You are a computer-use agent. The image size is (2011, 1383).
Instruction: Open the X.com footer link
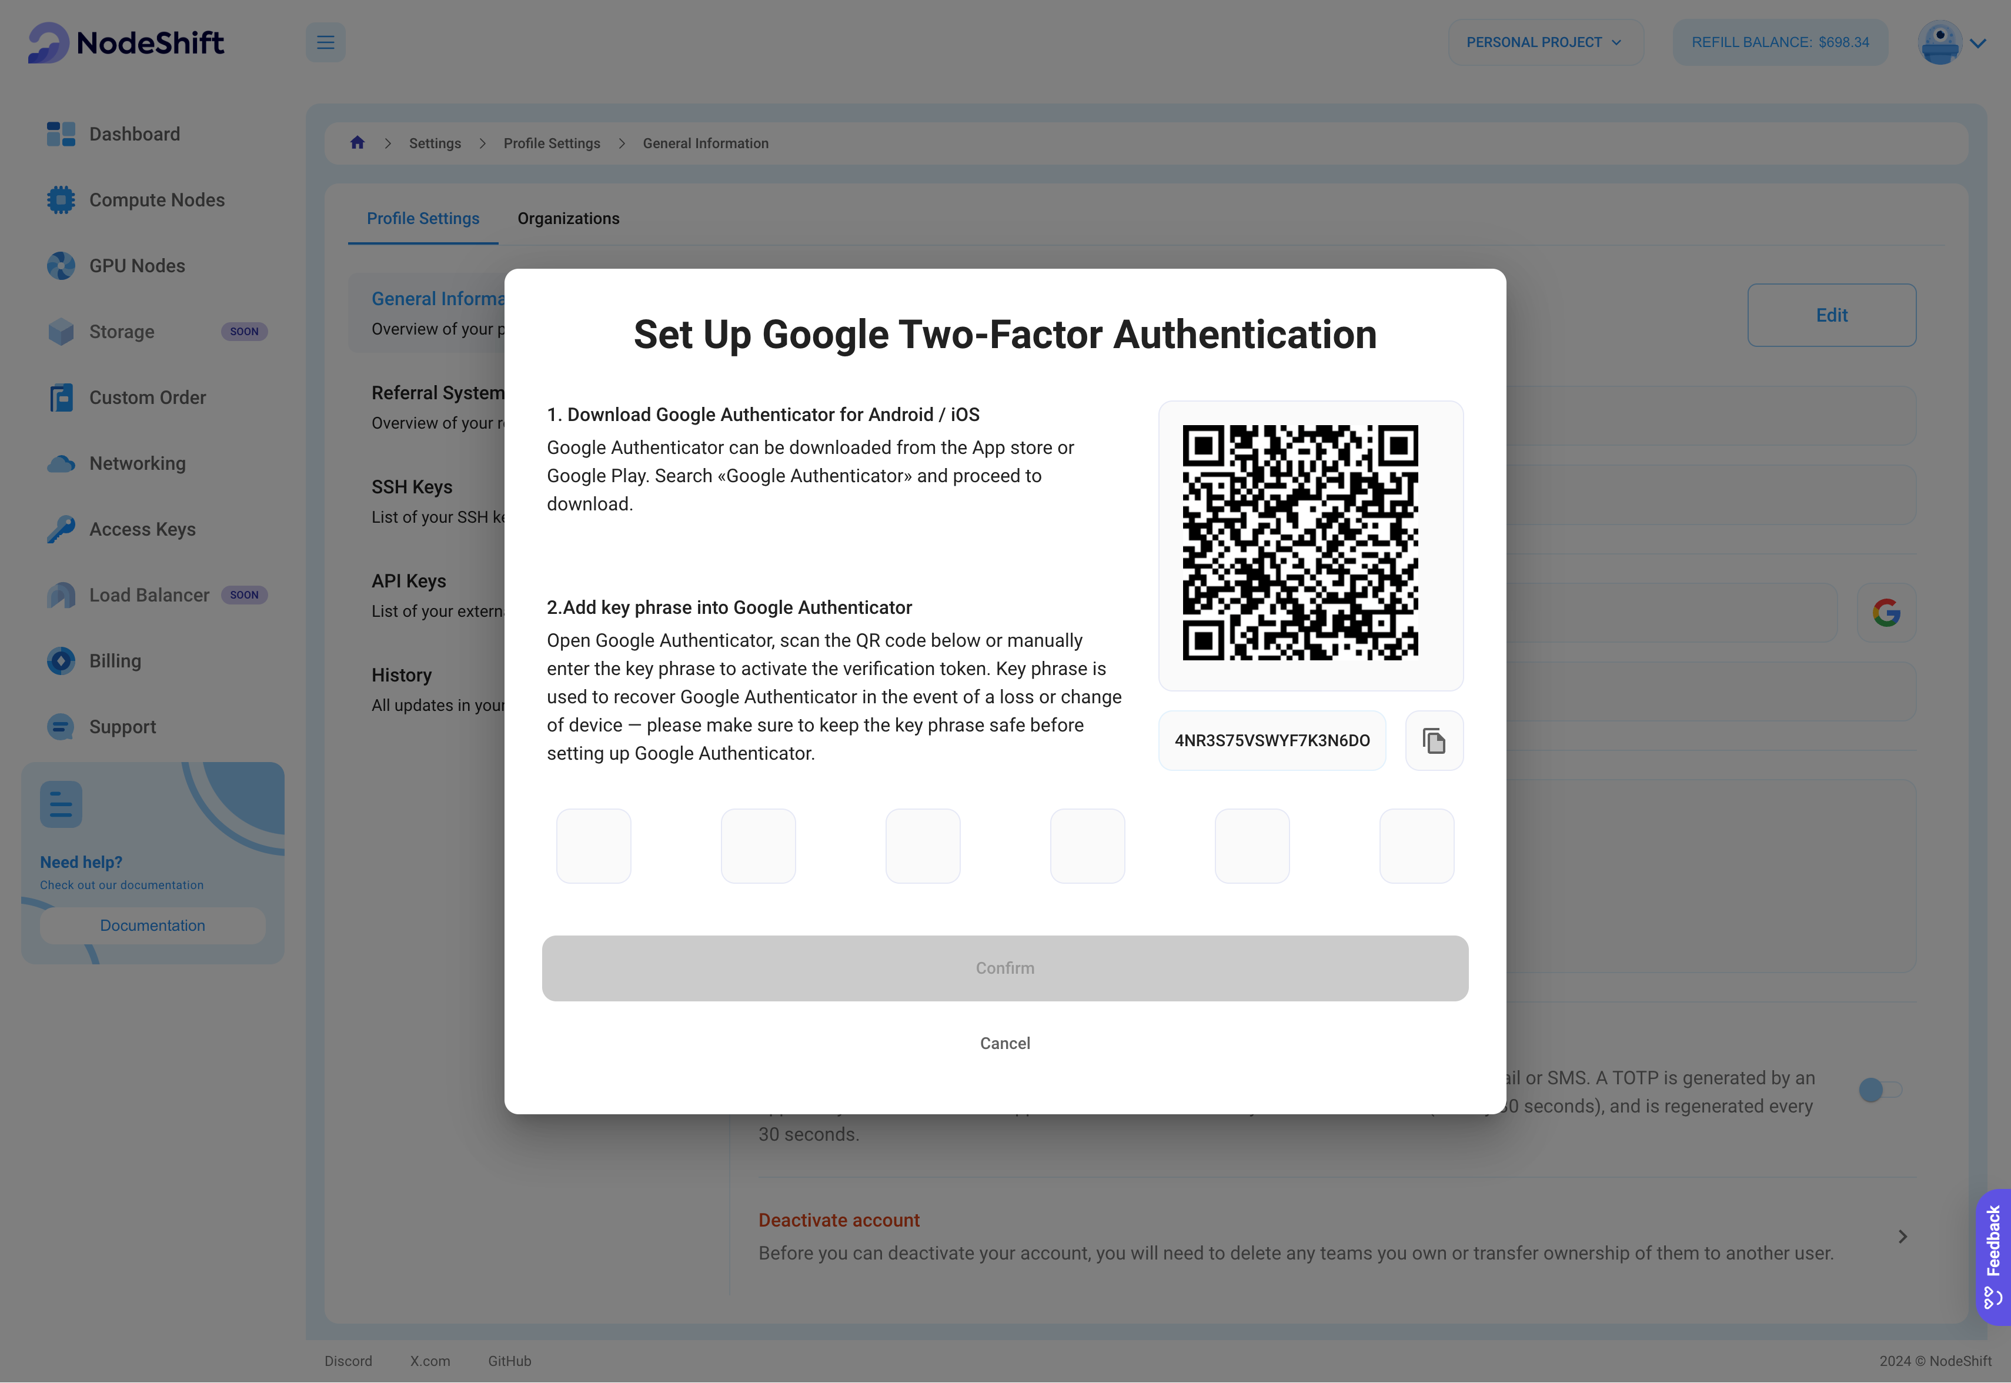tap(430, 1361)
